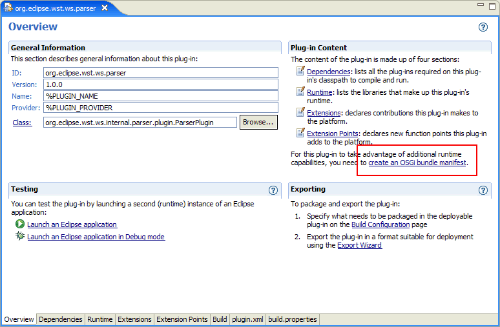Click the help icon beside Overview title

coord(483,28)
